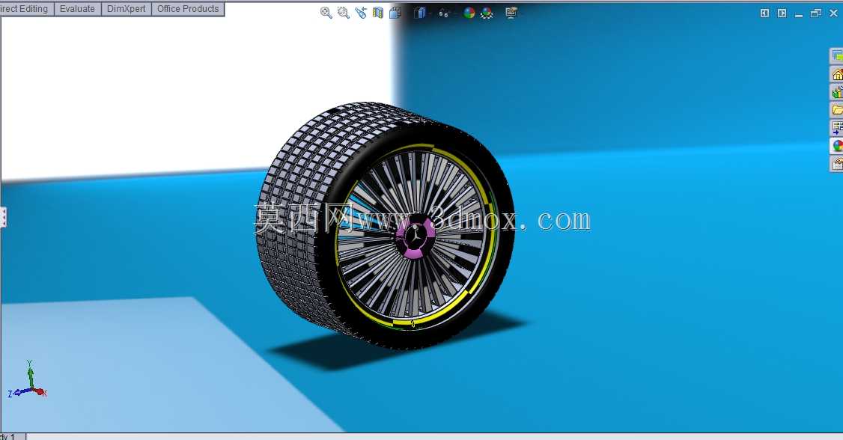The width and height of the screenshot is (843, 440).
Task: Open the SolidWorks Resources task pane tab
Action: [836, 74]
